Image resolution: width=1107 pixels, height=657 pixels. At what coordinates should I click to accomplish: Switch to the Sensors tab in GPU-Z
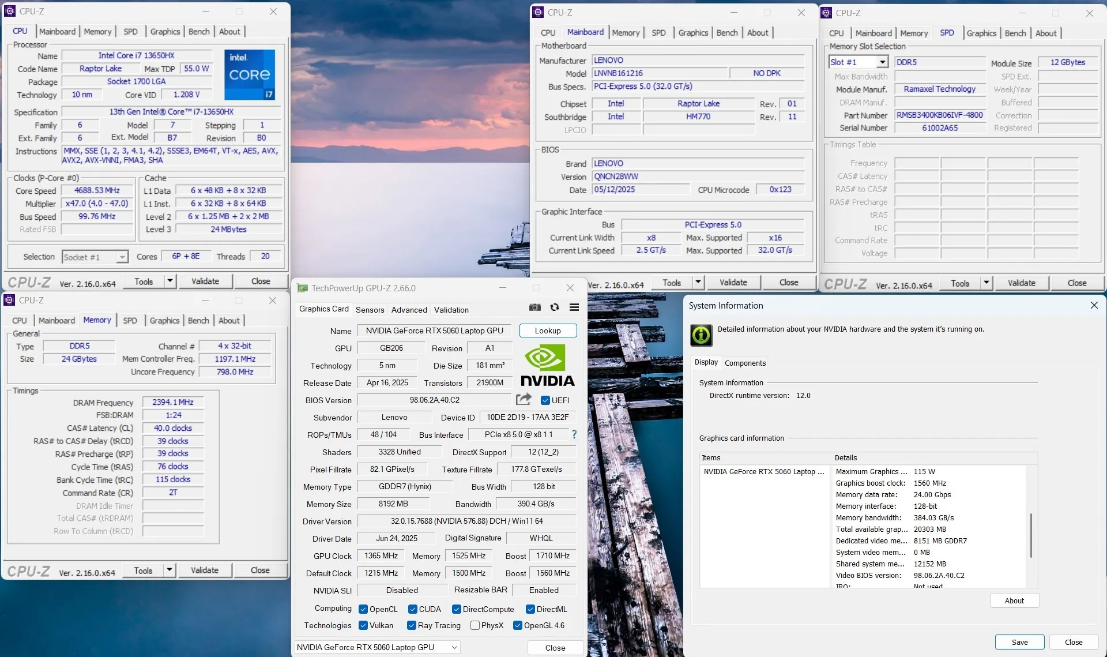pos(370,310)
